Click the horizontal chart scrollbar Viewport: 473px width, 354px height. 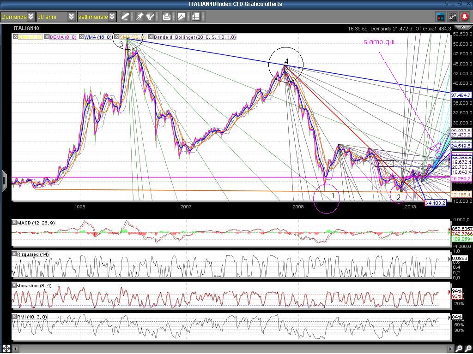point(233,348)
